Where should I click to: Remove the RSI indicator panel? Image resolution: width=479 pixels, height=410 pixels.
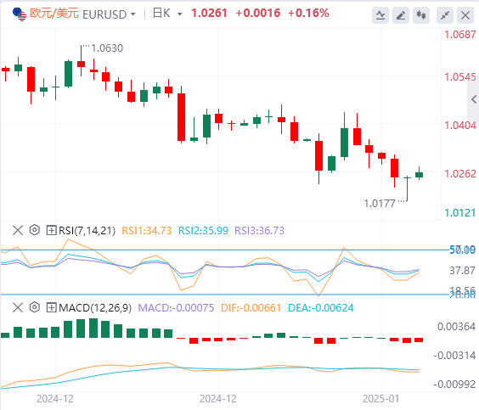coord(18,230)
